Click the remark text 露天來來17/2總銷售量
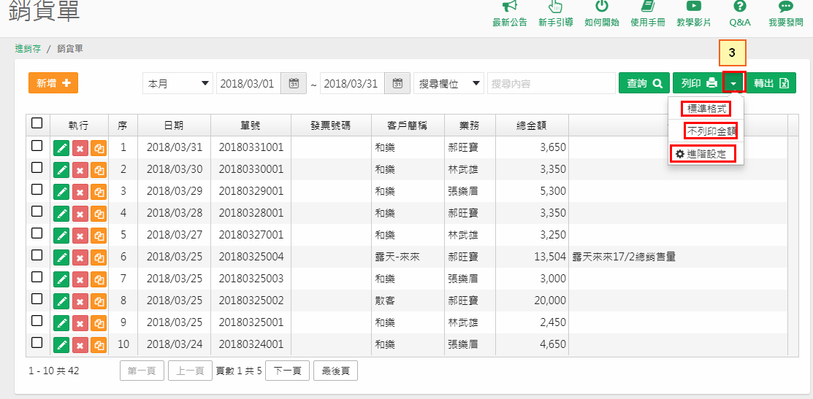The width and height of the screenshot is (813, 399). [x=624, y=257]
